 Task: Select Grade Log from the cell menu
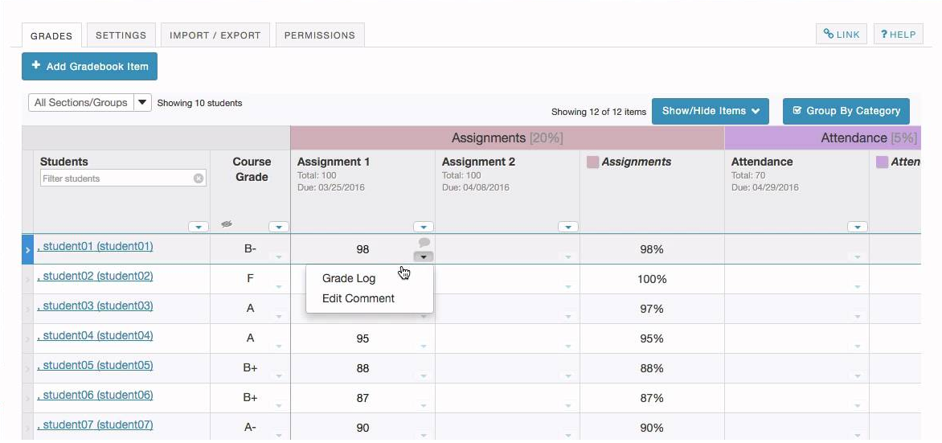pyautogui.click(x=349, y=278)
